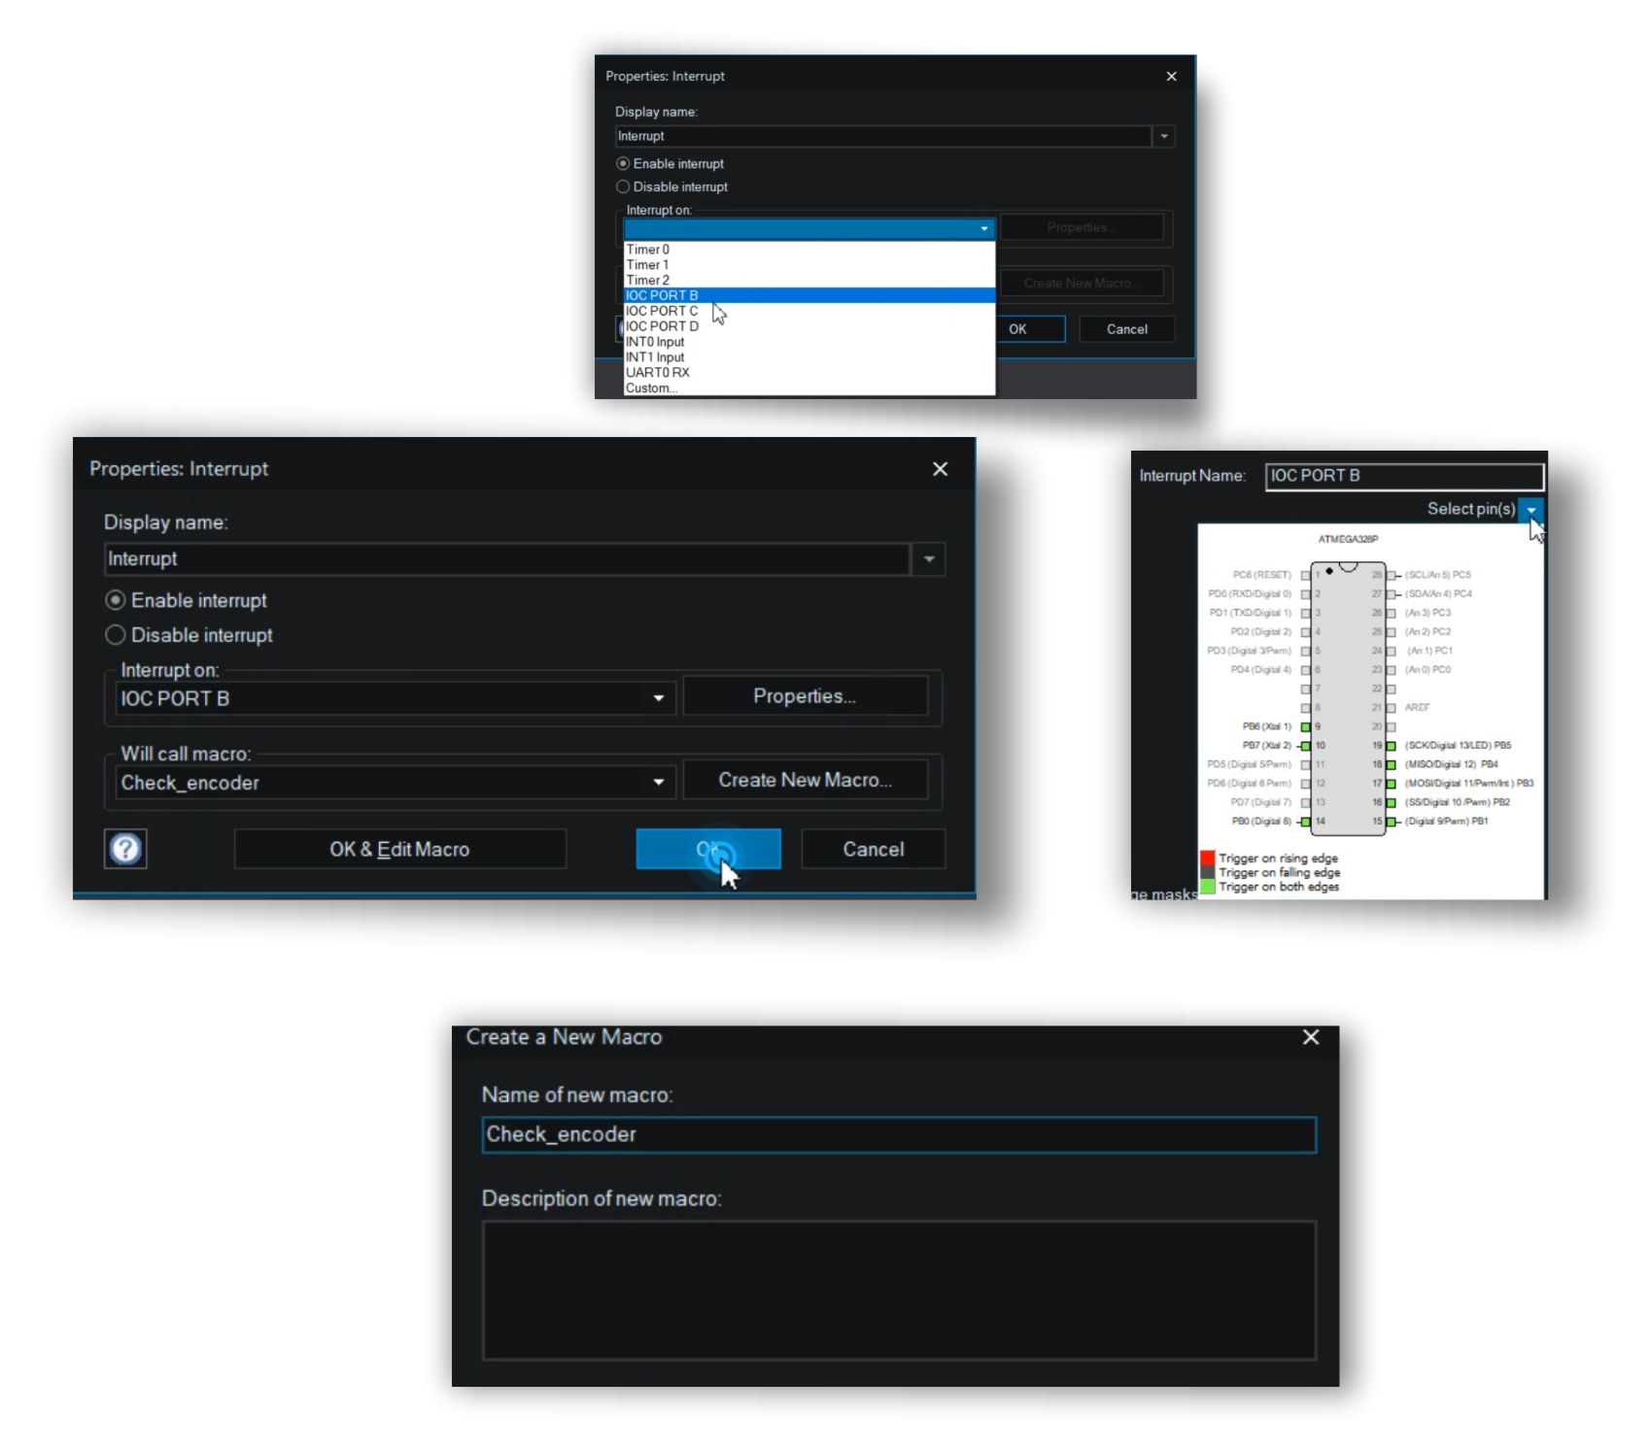Open the Select pin(s) dropdown arrow

tap(1531, 510)
